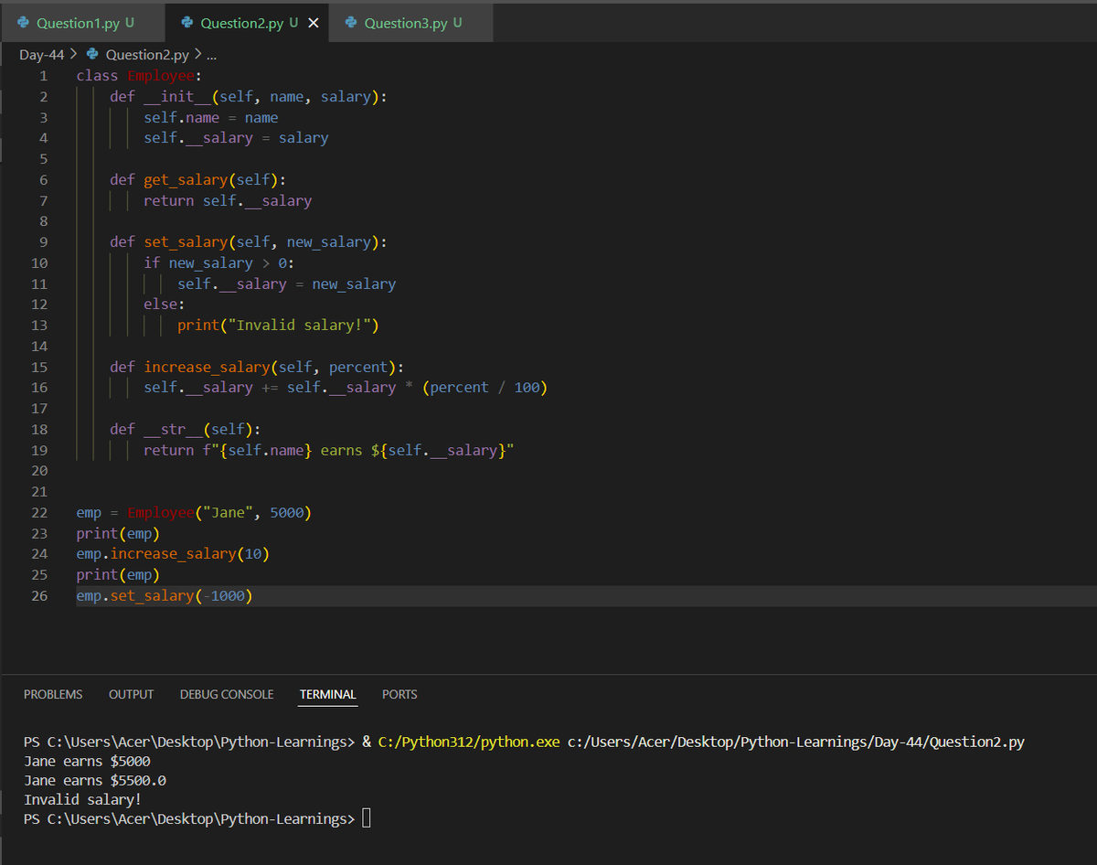Select the Question2.py tab title

pyautogui.click(x=242, y=23)
